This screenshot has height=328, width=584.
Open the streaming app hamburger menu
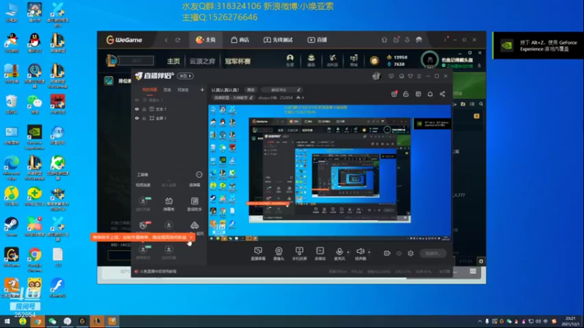(419, 77)
